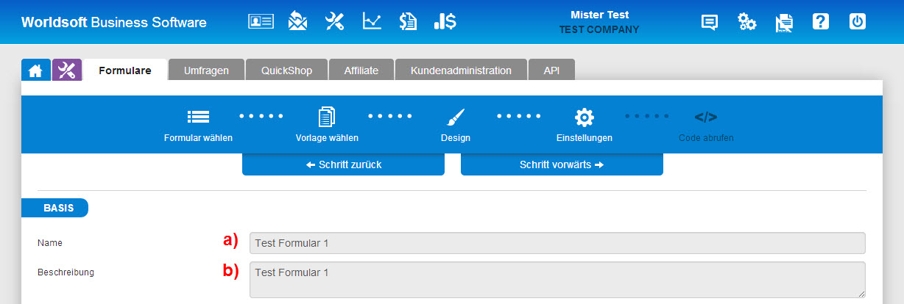Click the invoice dollar document icon
The image size is (904, 304).
[408, 21]
